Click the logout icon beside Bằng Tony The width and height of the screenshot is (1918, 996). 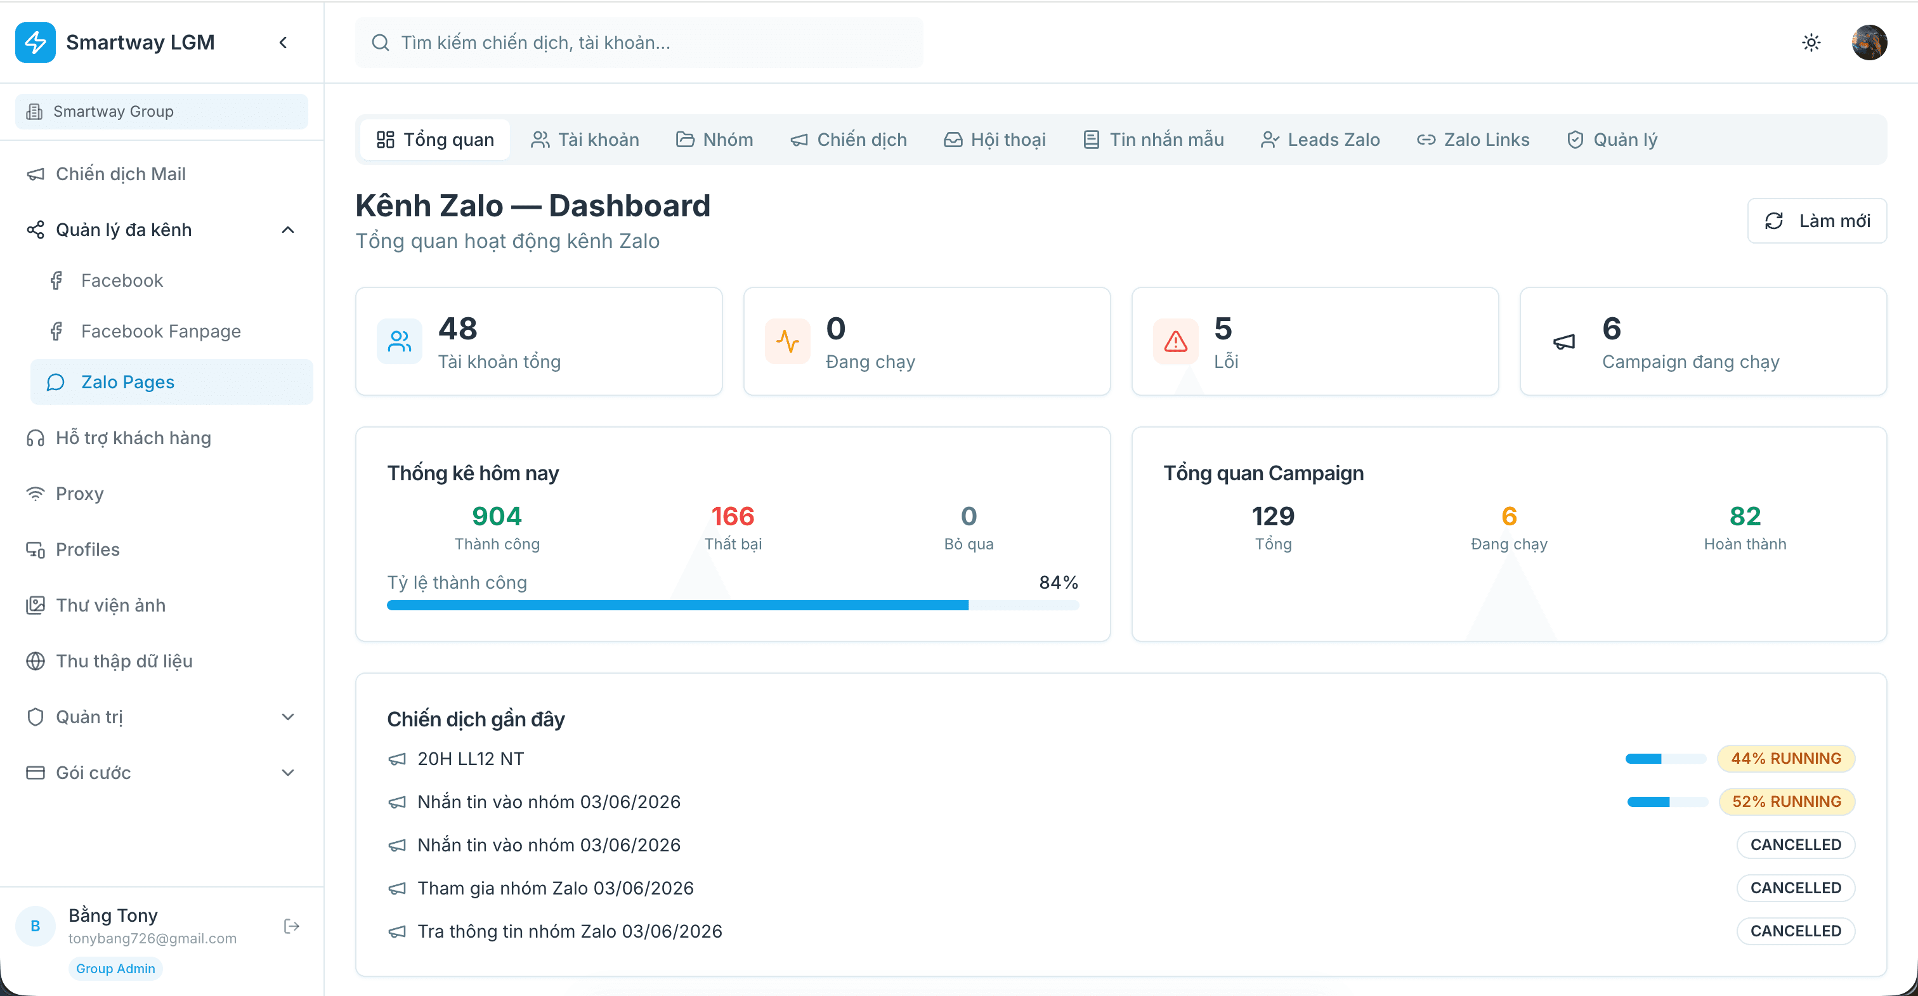(x=292, y=926)
